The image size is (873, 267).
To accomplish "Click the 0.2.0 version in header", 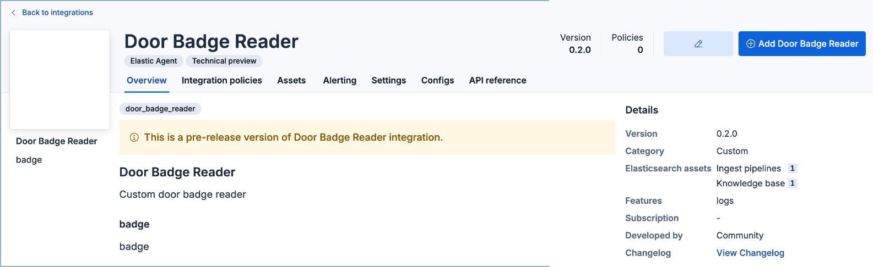I will click(580, 50).
